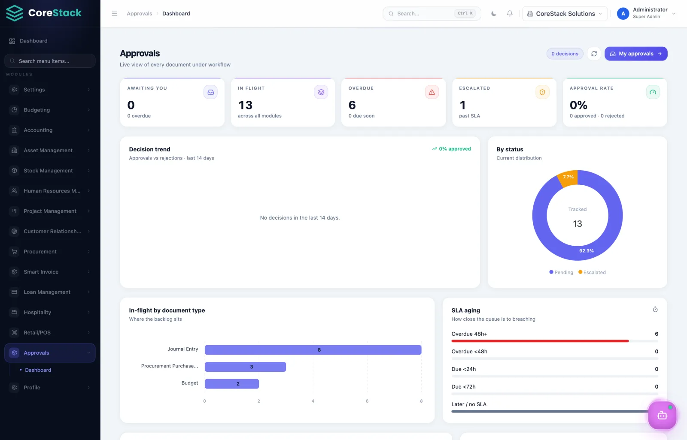Open Smart Invoice menu item
687x440 pixels.
coord(50,272)
